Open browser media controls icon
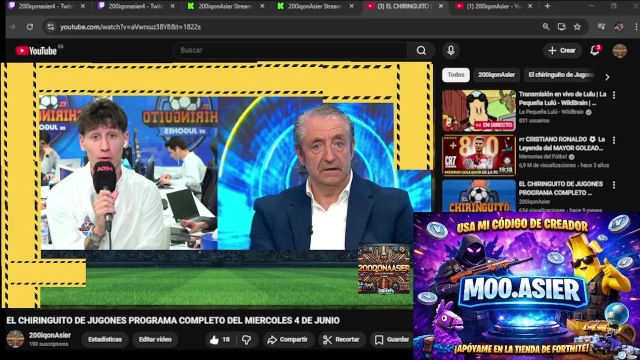 coord(602,27)
